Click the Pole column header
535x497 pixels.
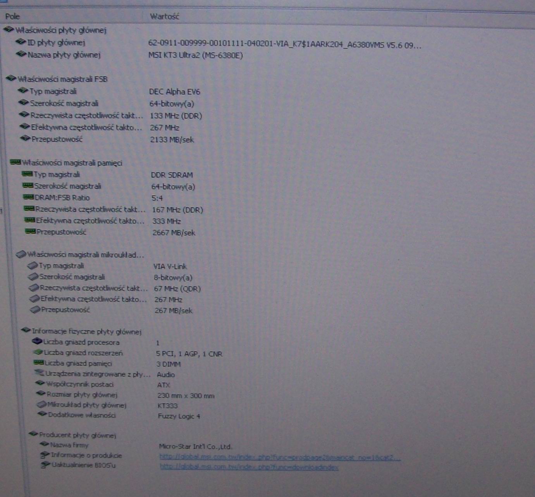point(12,16)
